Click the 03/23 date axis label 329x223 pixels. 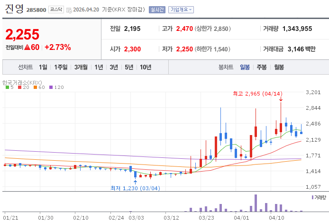(x=206, y=218)
